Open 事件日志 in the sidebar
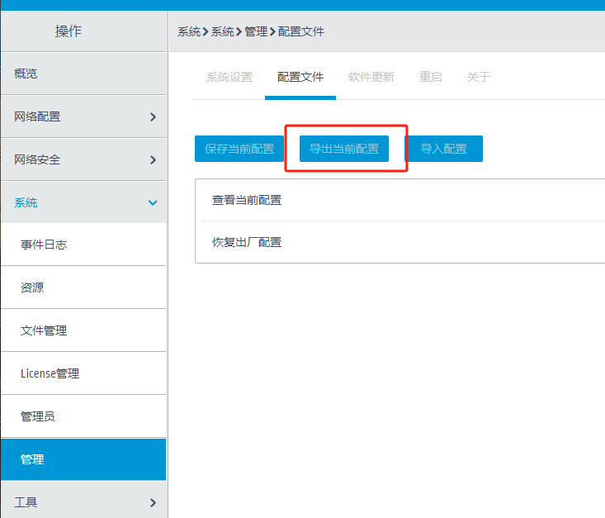The height and width of the screenshot is (518, 605). (44, 245)
